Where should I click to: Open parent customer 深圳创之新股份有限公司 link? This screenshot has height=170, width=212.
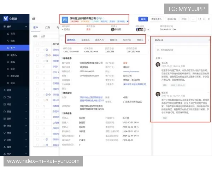click(135, 84)
